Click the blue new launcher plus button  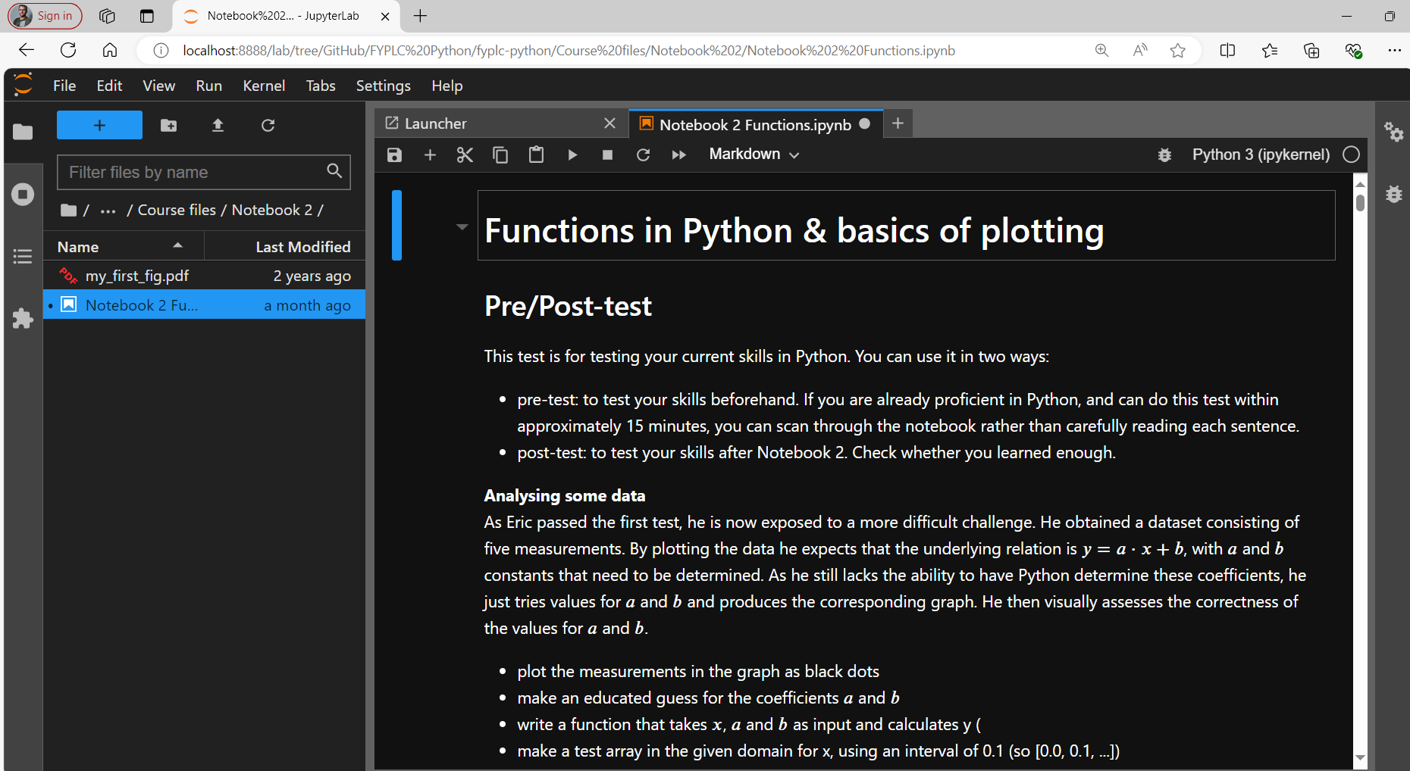[x=99, y=126]
